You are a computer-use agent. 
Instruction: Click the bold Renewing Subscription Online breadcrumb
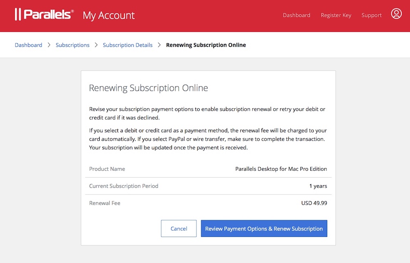click(x=206, y=45)
